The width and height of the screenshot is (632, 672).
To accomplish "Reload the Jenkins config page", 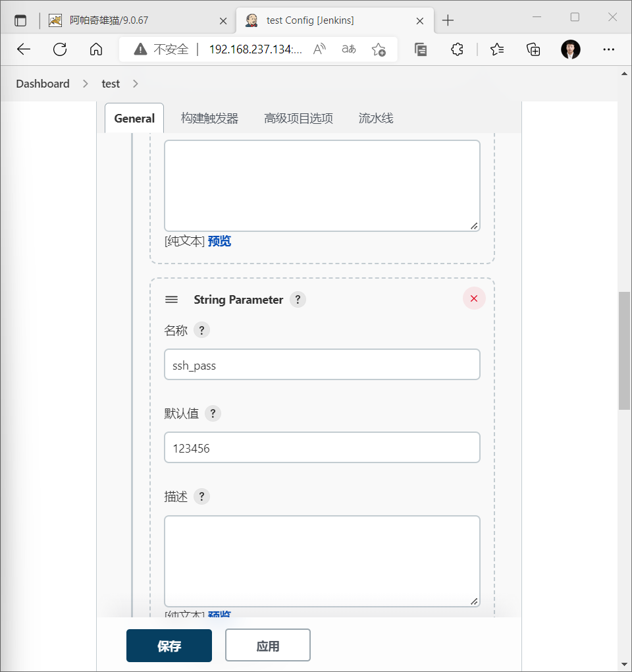I will click(x=60, y=49).
